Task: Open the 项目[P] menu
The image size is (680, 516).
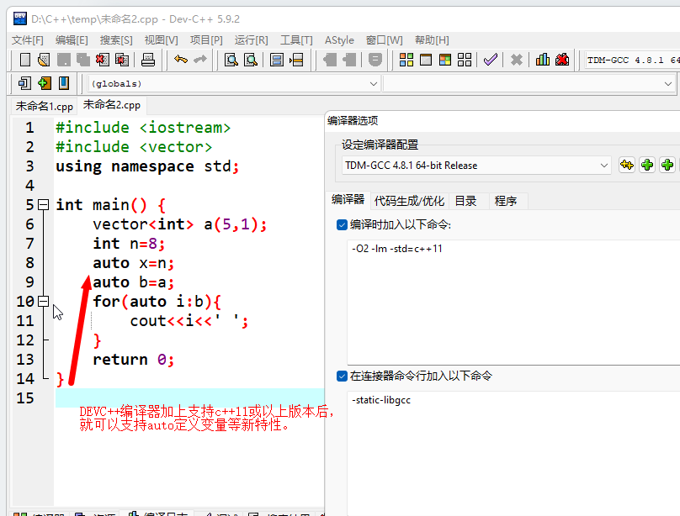Action: [x=206, y=40]
